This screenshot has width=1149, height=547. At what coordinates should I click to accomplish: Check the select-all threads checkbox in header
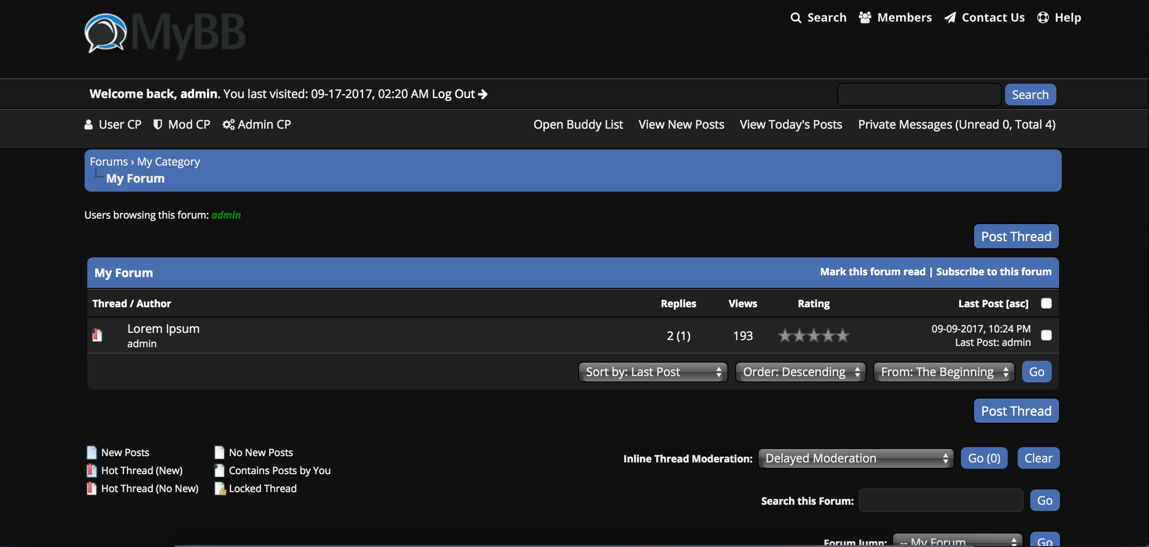[1046, 303]
